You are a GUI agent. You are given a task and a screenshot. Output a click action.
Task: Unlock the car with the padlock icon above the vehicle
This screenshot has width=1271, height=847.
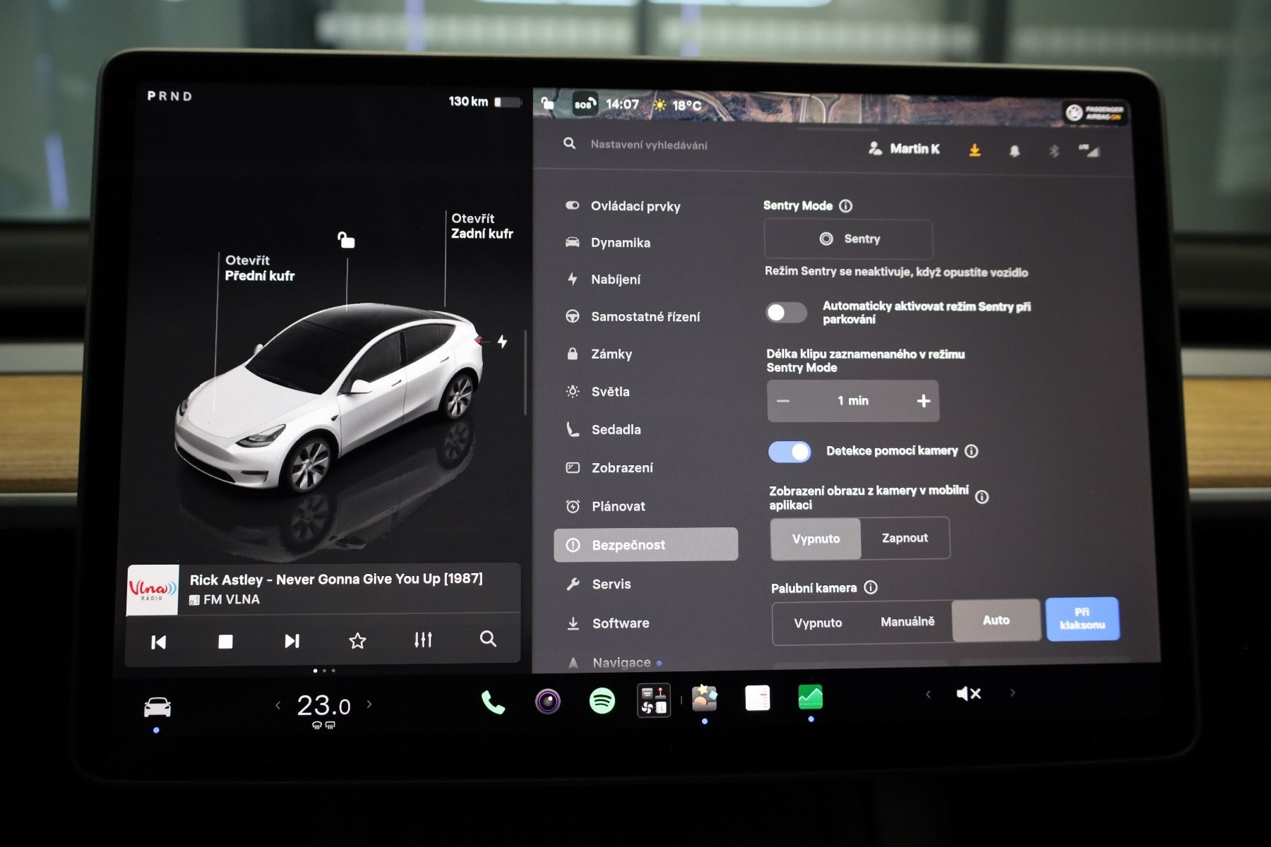(346, 240)
